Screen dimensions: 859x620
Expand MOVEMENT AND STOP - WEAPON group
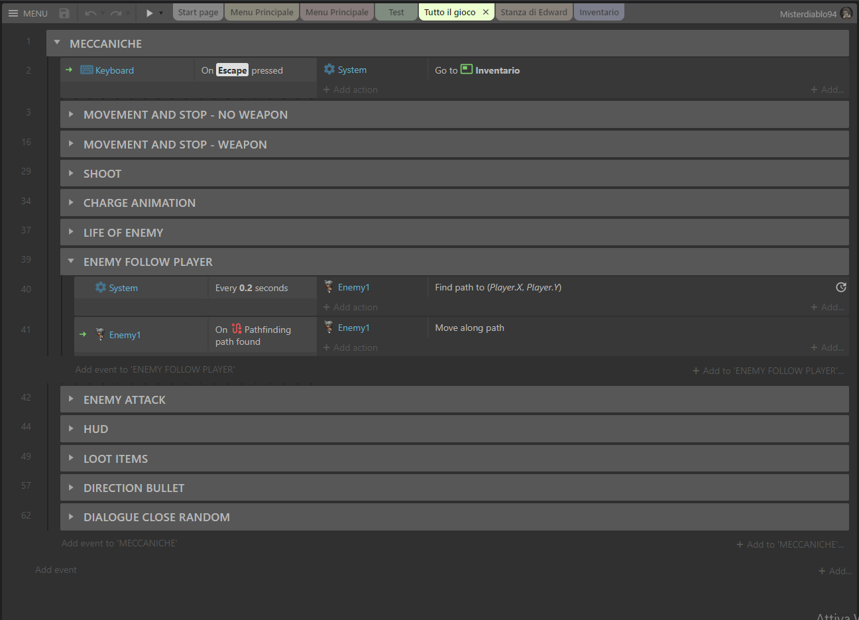click(71, 144)
